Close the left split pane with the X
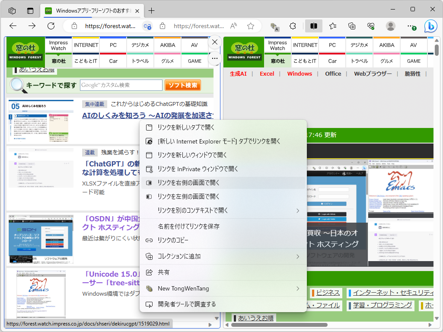Viewport: 443px width, 332px height. pyautogui.click(x=215, y=42)
